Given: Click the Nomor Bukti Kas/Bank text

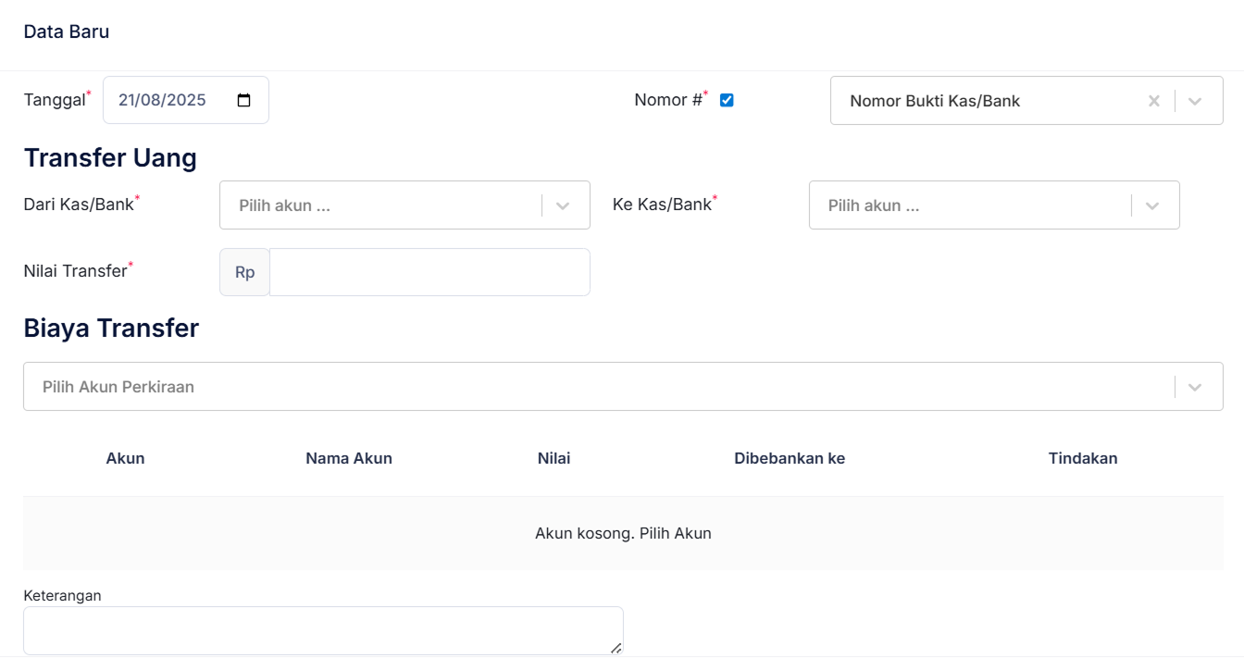Looking at the screenshot, I should point(935,101).
